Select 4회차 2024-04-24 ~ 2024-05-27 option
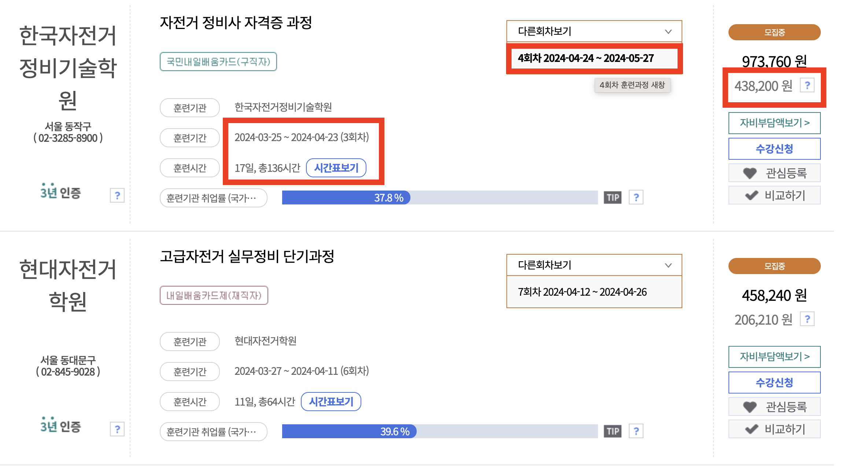 (x=586, y=58)
